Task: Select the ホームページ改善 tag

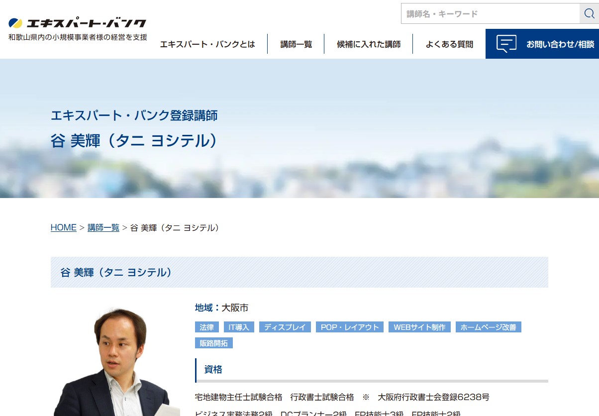Action: 489,327
